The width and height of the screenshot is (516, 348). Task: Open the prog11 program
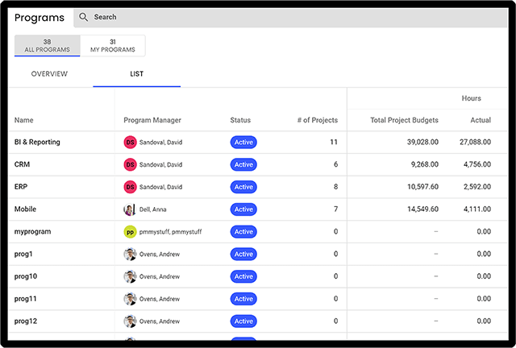coord(25,299)
